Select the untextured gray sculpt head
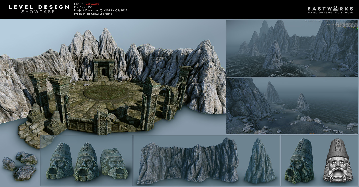The image size is (359, 187). click(x=338, y=160)
